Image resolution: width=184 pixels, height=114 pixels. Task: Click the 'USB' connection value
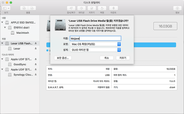click(107, 75)
